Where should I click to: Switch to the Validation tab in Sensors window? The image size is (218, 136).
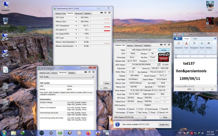[88, 13]
